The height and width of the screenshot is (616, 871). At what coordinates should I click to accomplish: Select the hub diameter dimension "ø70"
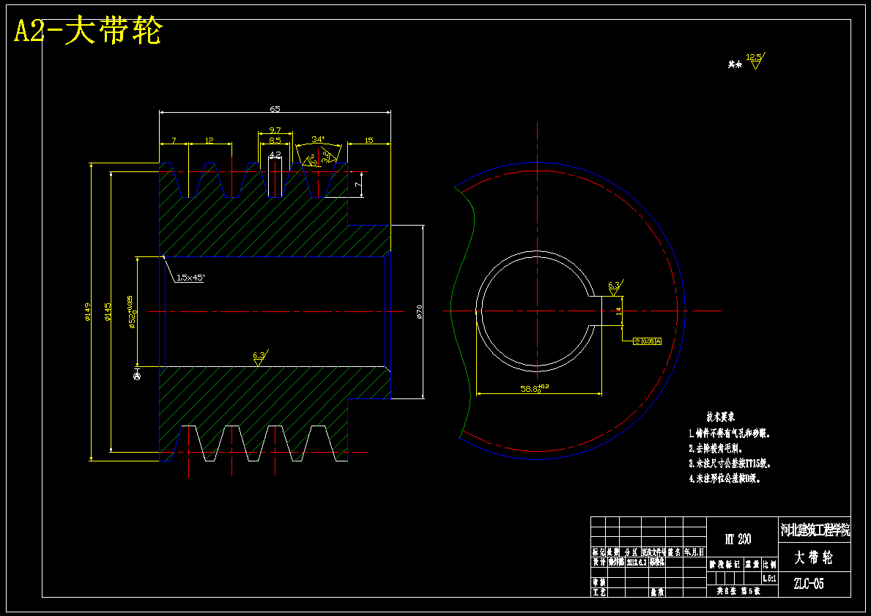click(420, 311)
